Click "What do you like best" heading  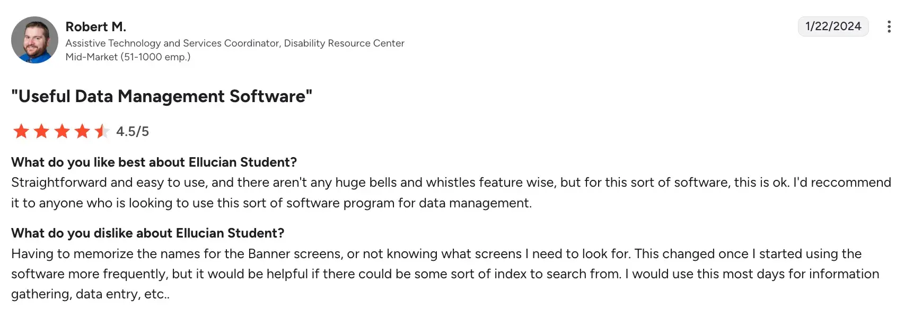(154, 162)
